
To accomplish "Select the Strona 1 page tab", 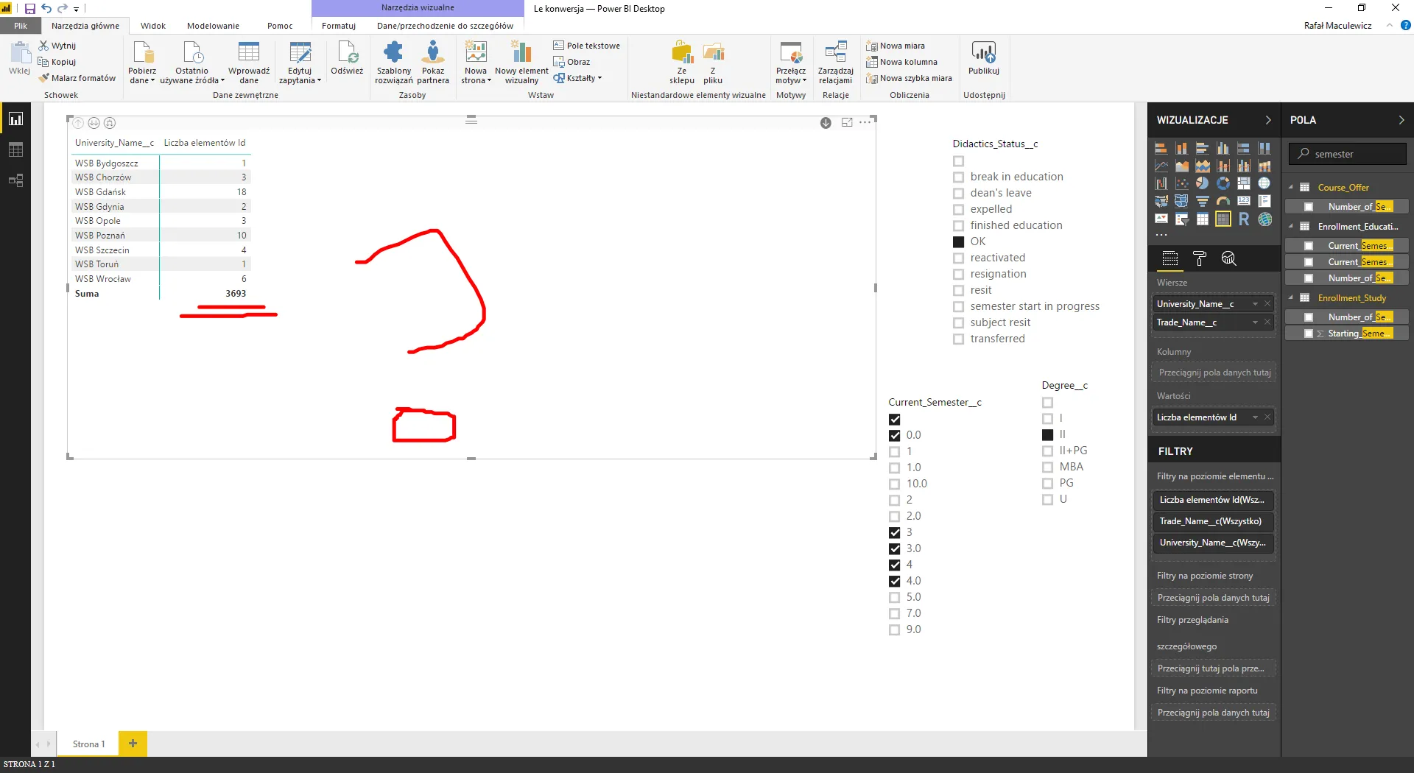I will (x=88, y=744).
